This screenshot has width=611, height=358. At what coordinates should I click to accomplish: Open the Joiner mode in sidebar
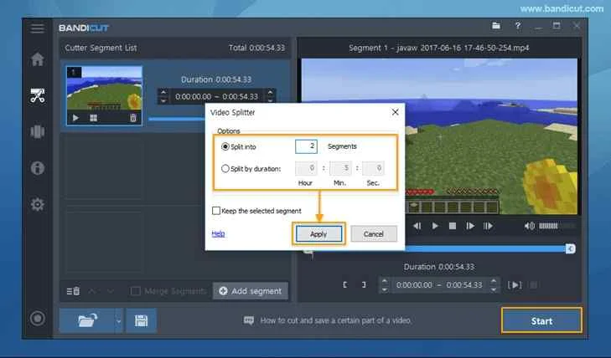tap(37, 131)
